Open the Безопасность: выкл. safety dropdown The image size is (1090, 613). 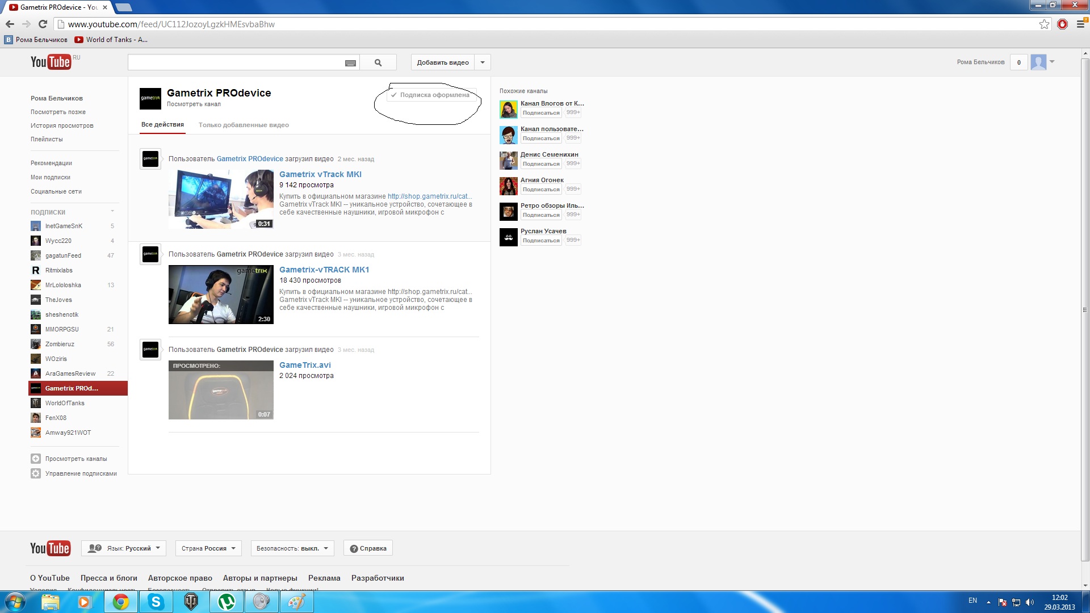[292, 548]
